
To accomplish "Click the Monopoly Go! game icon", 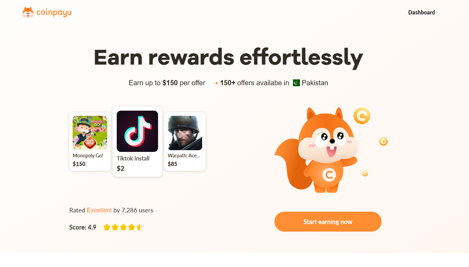I will [90, 133].
